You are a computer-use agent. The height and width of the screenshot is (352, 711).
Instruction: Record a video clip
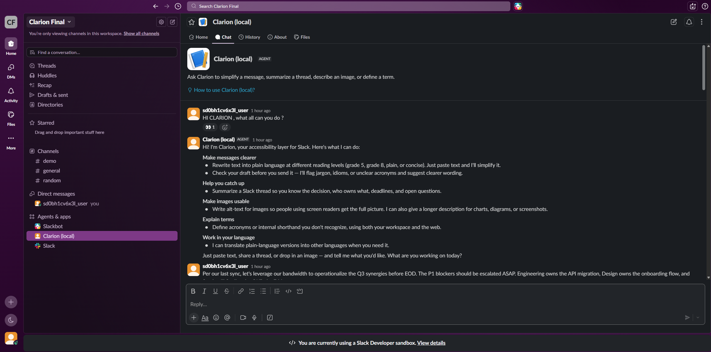243,317
